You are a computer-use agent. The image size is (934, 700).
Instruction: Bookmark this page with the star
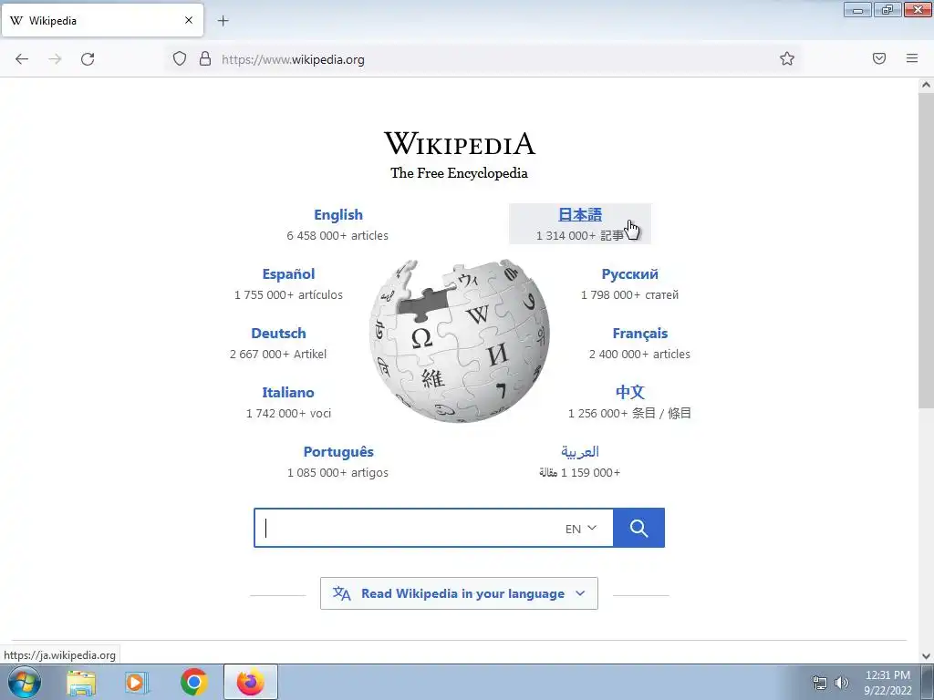point(787,58)
